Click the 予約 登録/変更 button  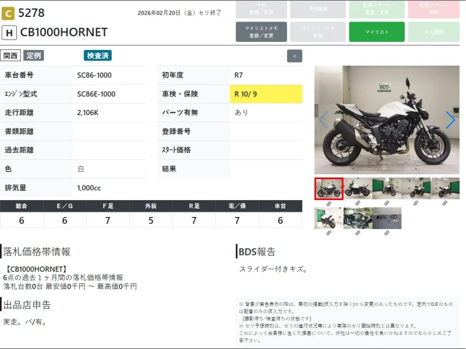click(261, 9)
